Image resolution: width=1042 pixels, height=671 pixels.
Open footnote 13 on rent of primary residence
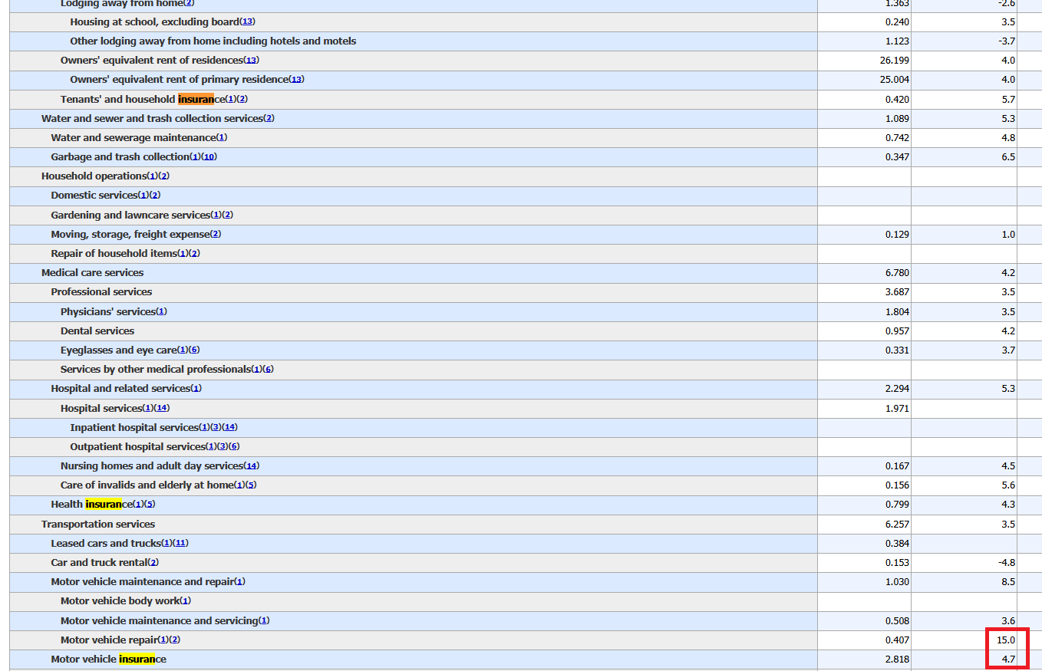(x=297, y=80)
